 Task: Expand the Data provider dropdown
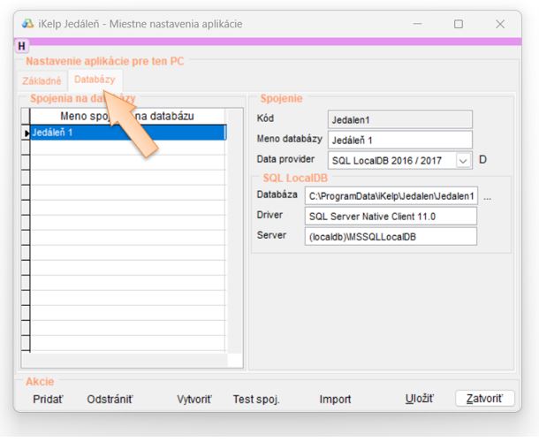463,161
